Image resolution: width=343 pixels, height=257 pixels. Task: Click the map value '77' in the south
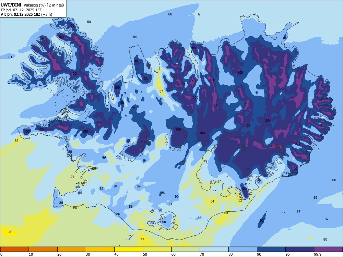(215, 190)
